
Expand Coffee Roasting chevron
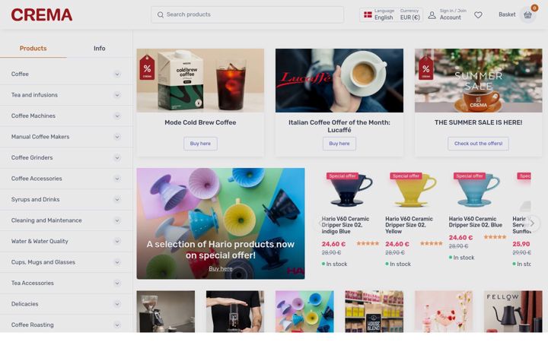pyautogui.click(x=117, y=325)
